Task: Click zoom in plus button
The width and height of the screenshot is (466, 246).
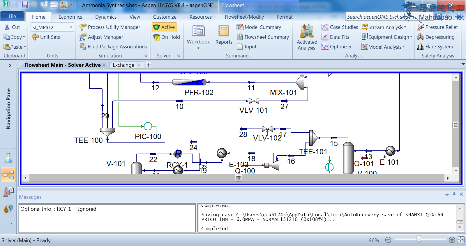Action: click(x=452, y=240)
